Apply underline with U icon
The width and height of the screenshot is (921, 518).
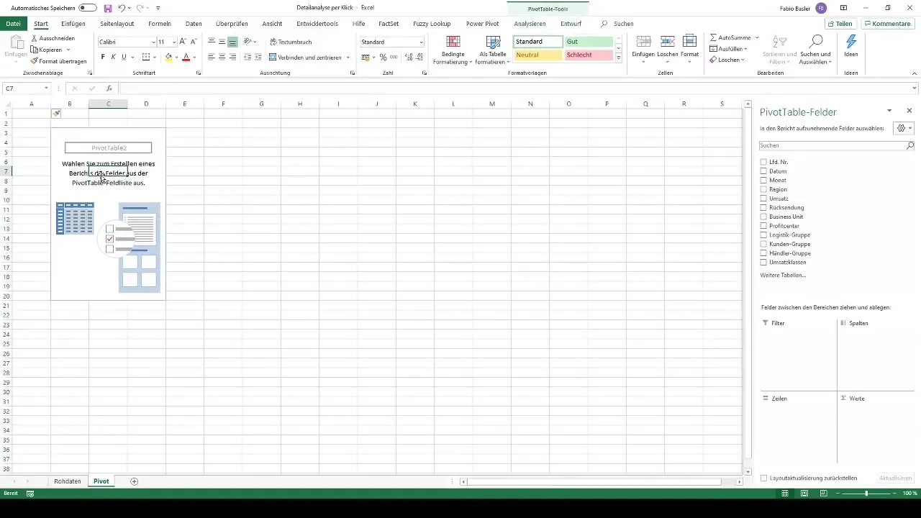coord(124,57)
